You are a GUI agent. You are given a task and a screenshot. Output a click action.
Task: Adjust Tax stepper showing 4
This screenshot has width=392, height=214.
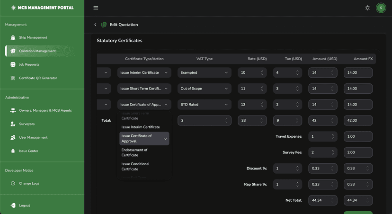pos(297,72)
